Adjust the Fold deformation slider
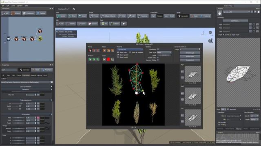Viewport: 261px width, 146px height. [18, 118]
